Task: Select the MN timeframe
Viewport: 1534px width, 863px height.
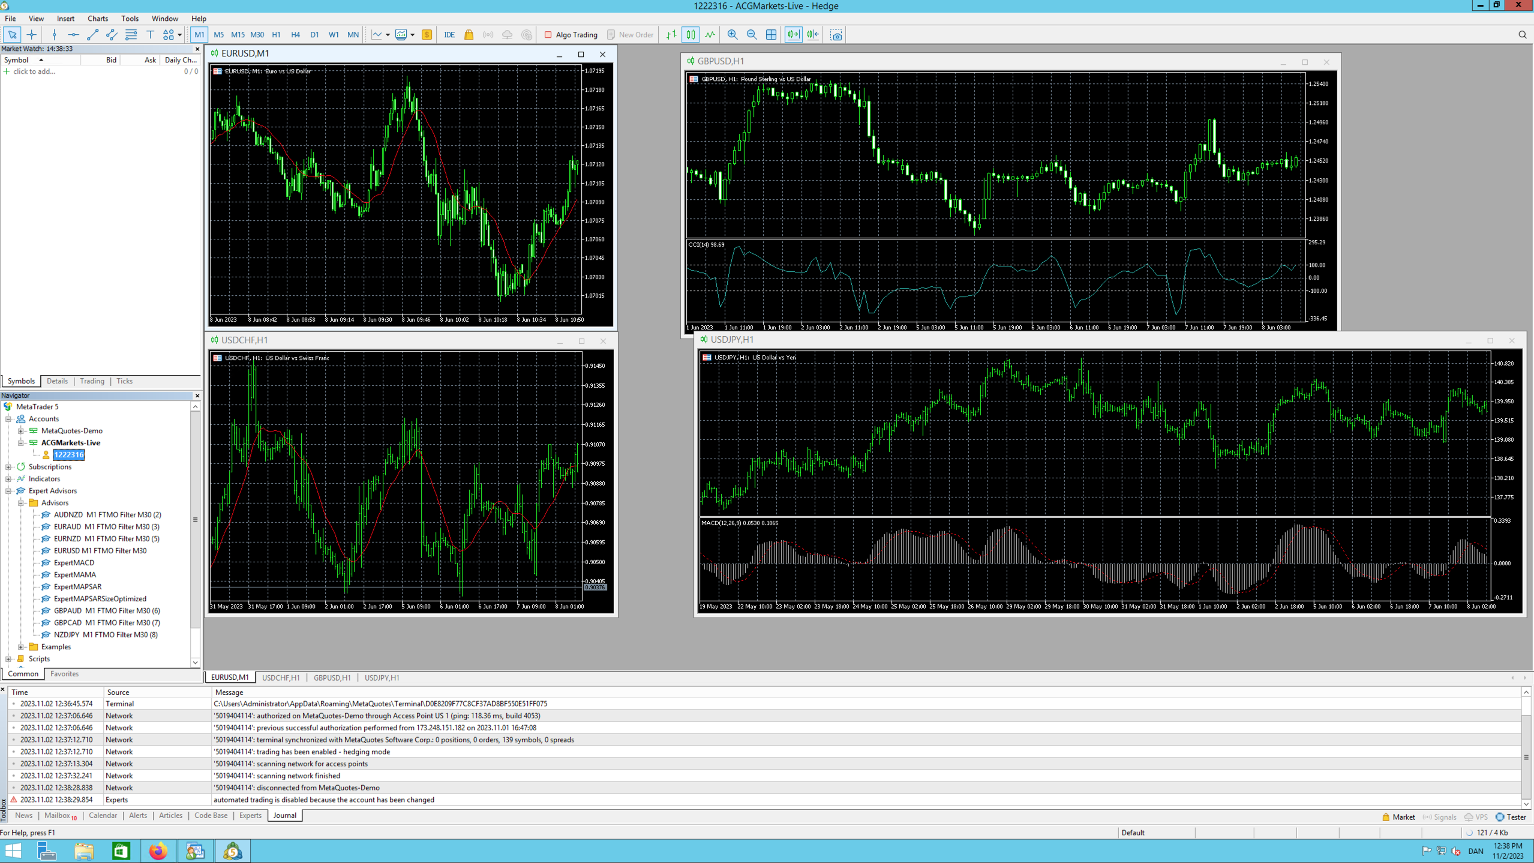Action: pos(353,35)
